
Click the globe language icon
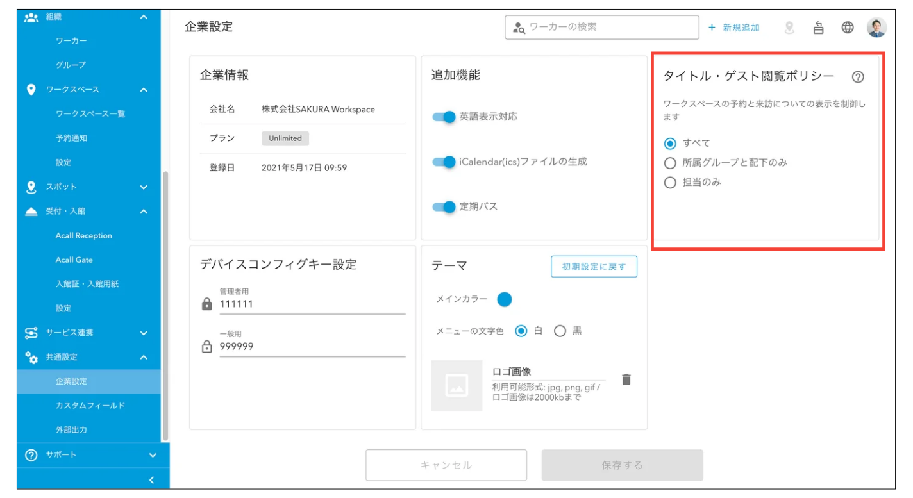click(x=848, y=28)
